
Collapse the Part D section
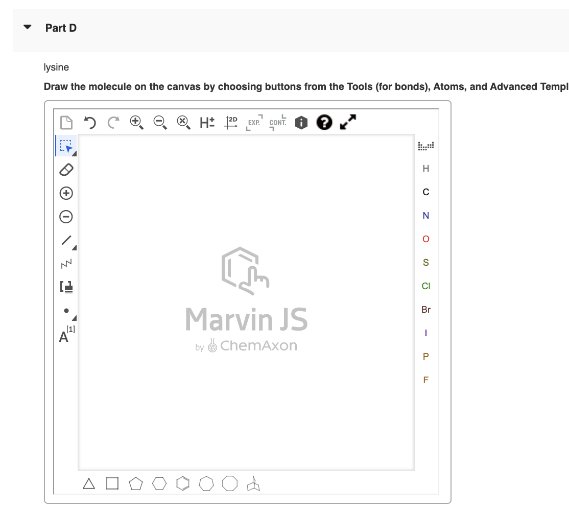point(28,27)
